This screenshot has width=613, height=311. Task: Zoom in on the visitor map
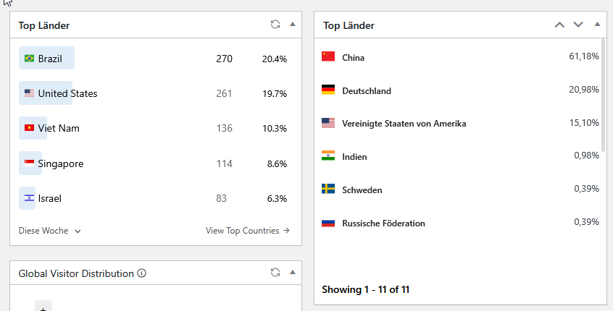click(43, 307)
